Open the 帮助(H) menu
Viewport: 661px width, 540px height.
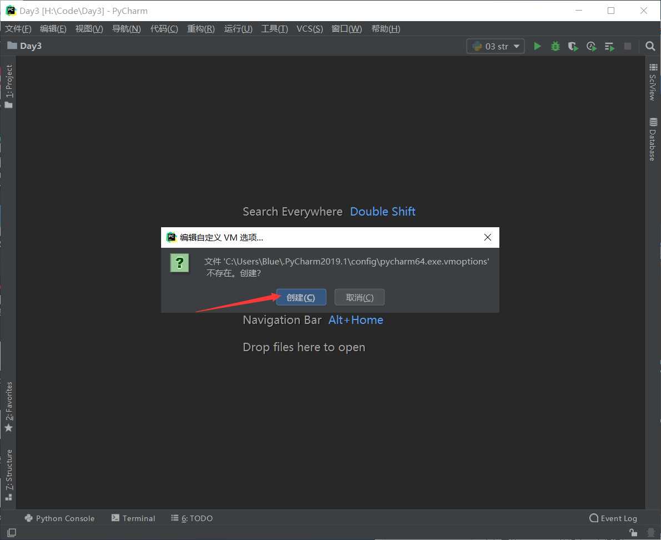tap(385, 29)
